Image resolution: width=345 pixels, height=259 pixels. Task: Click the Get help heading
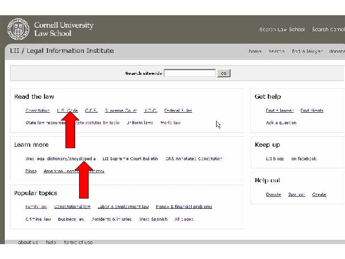(268, 97)
